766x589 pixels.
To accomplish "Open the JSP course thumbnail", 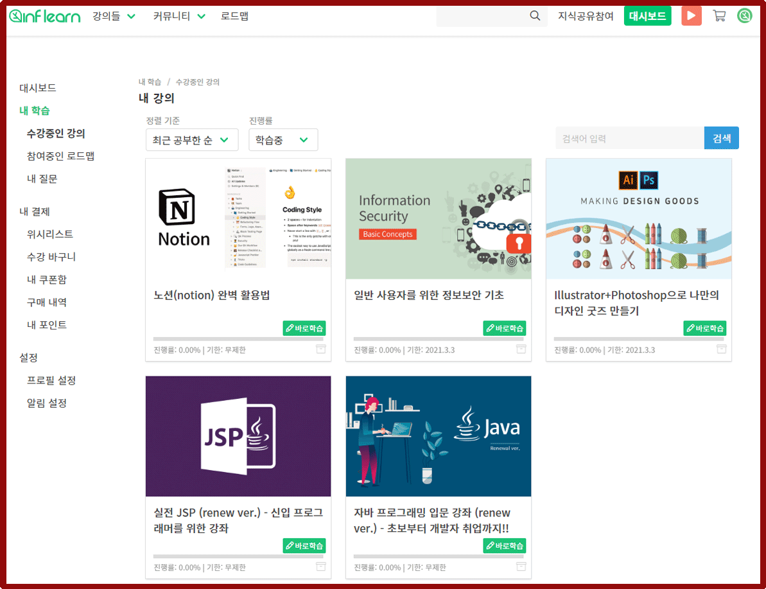I will point(238,436).
